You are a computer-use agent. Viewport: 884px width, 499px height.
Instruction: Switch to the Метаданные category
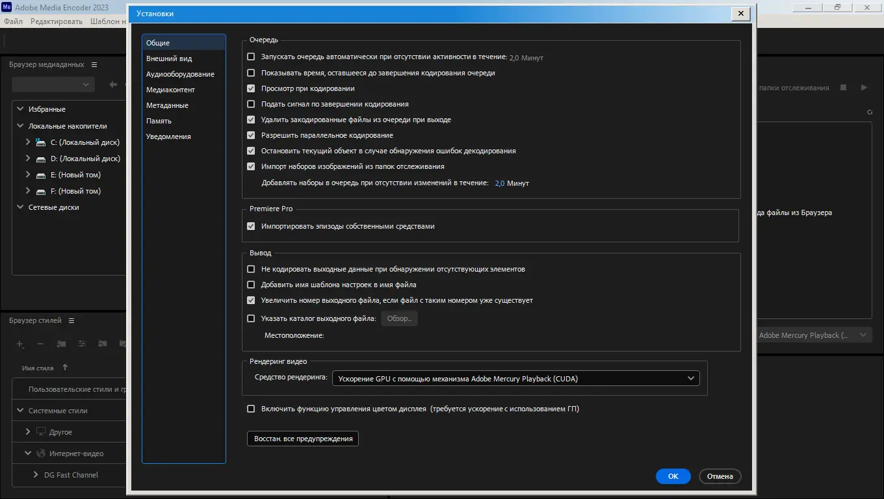tap(184, 105)
